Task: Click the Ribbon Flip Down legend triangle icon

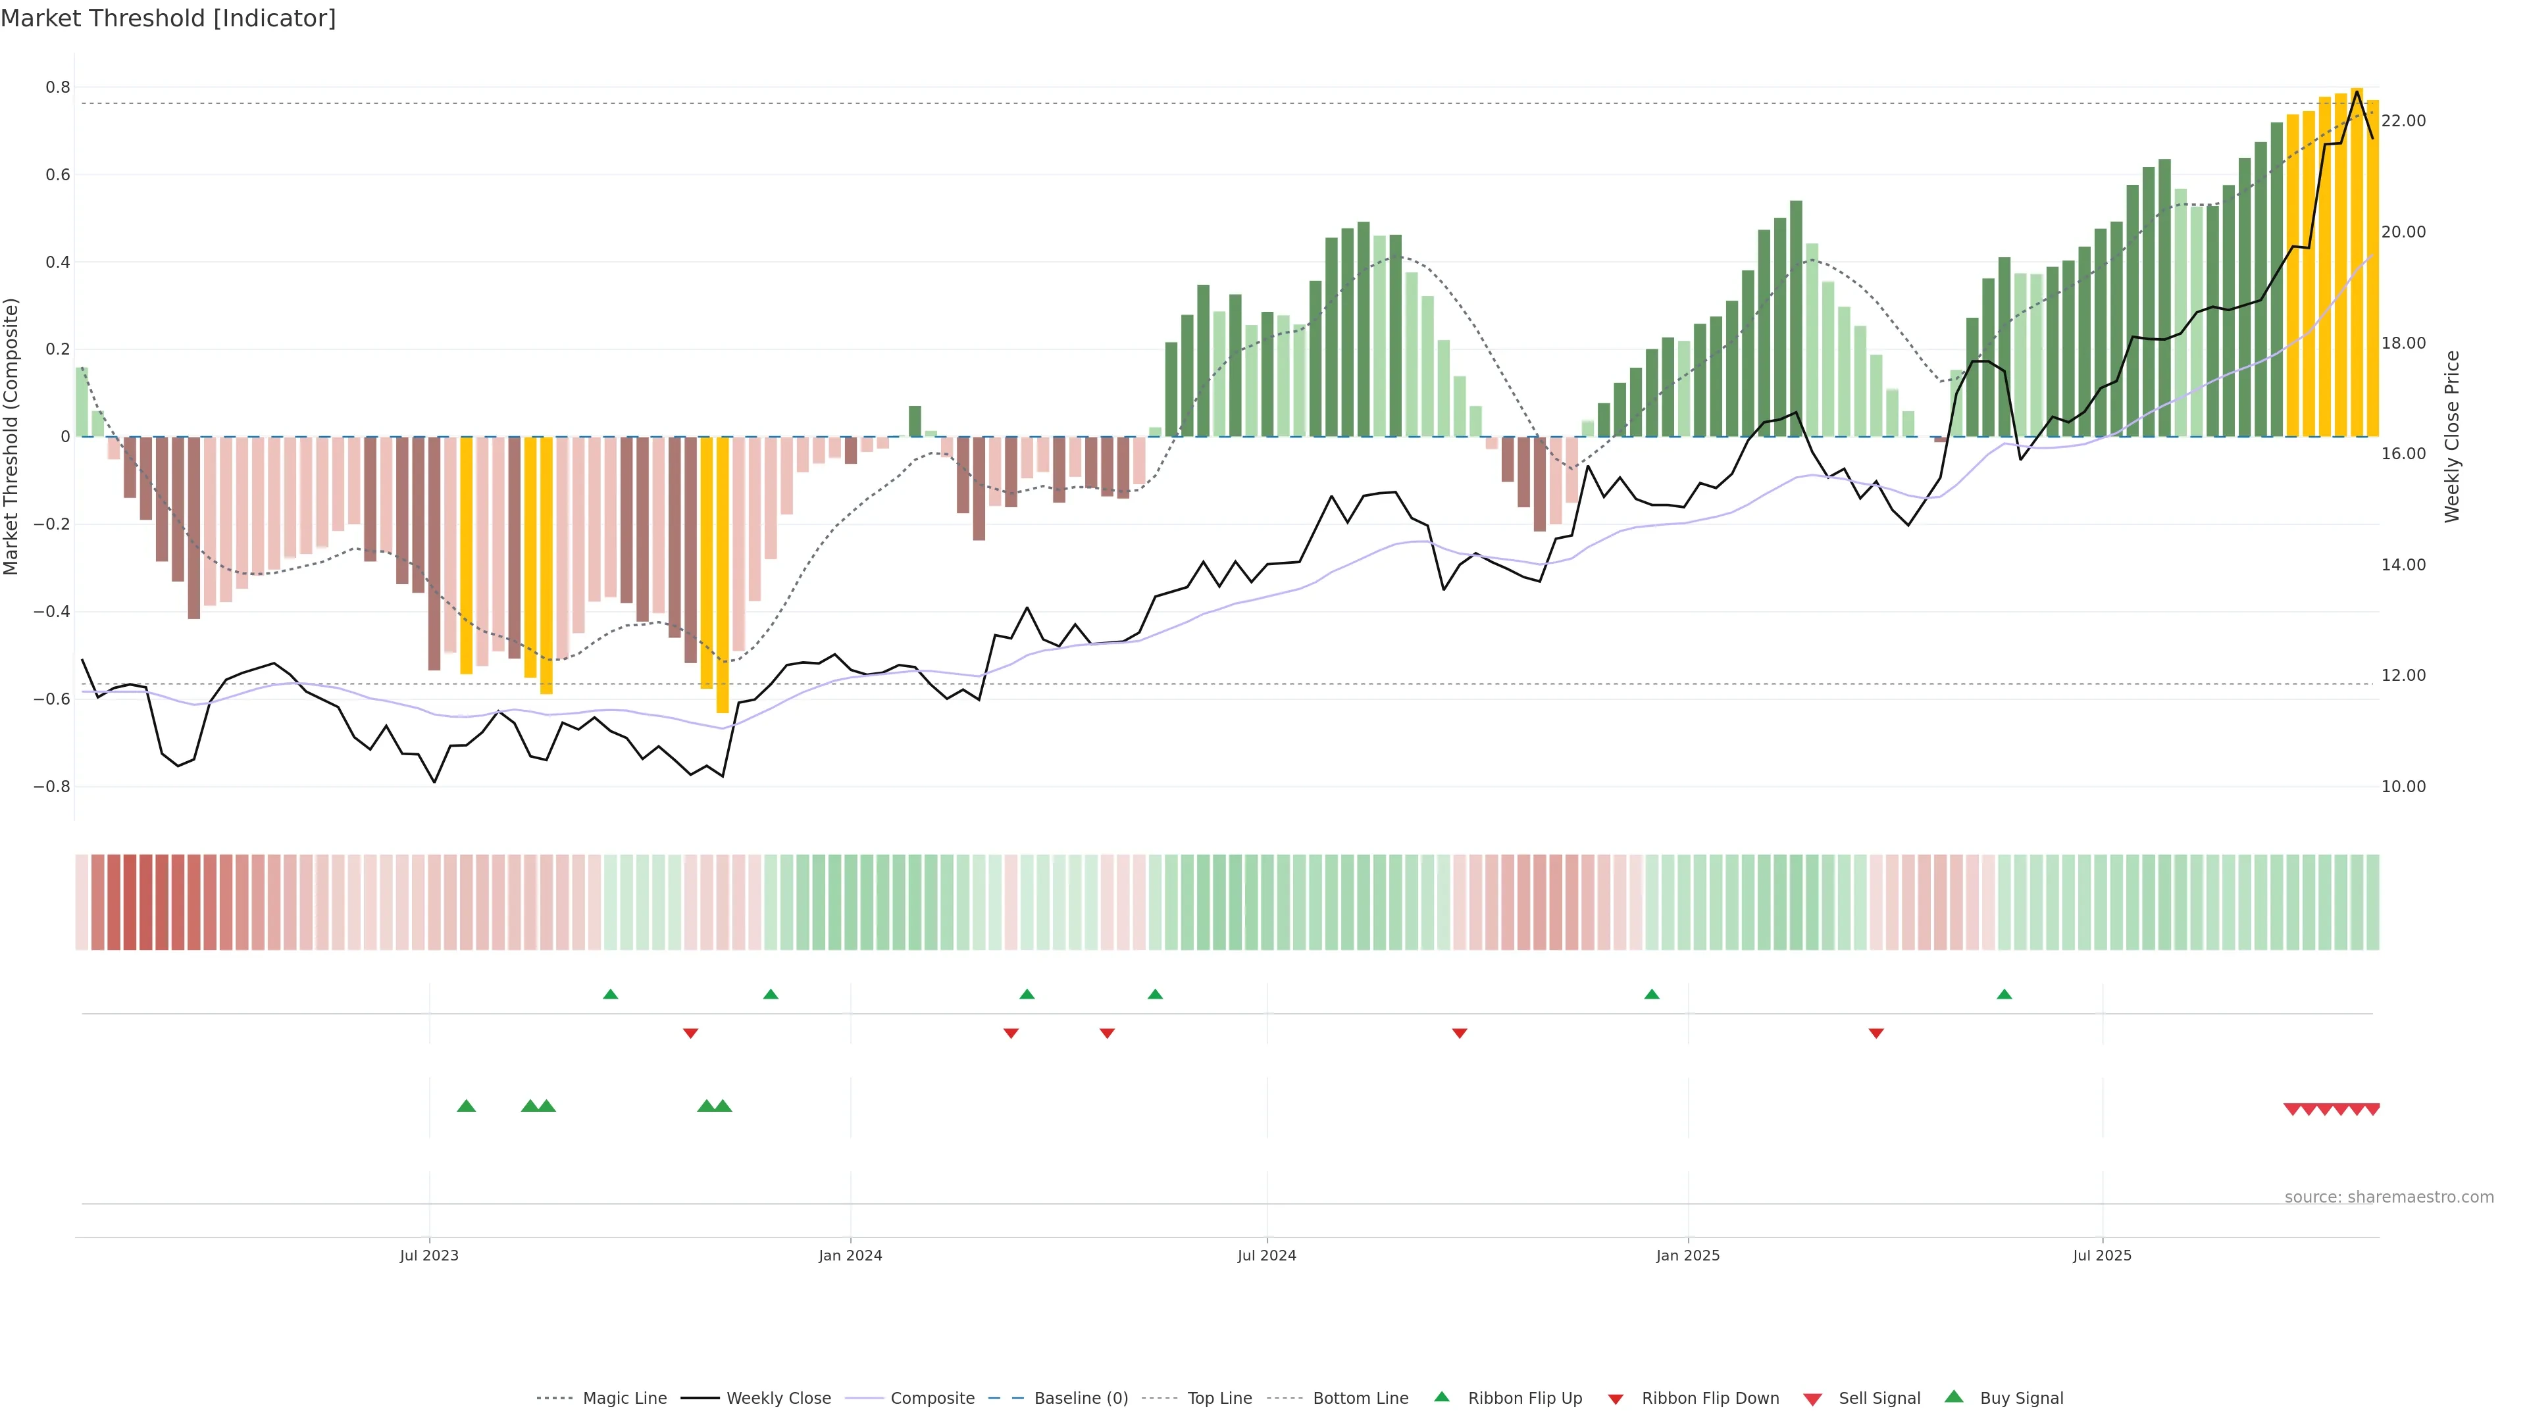Action: coord(1616,1399)
